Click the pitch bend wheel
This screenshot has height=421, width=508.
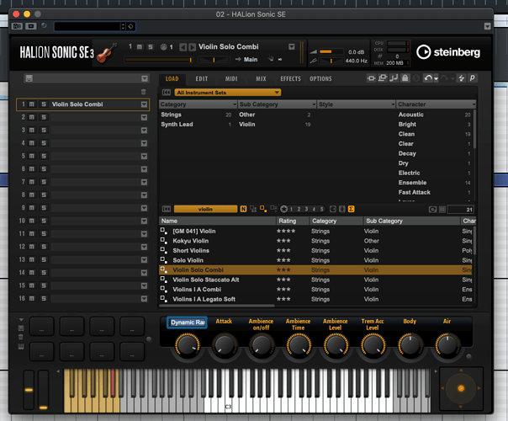click(29, 390)
